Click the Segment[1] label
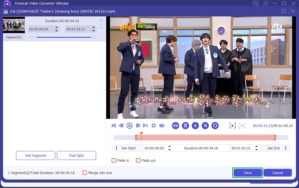Screen dimensions: 299x188 coord(13,37)
